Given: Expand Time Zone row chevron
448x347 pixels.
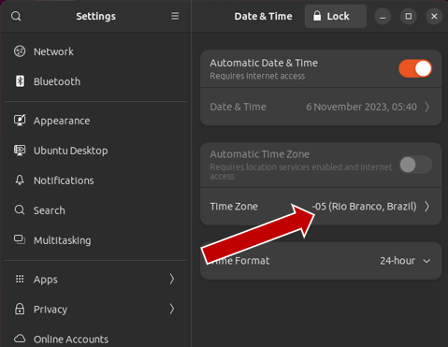Looking at the screenshot, I should 426,207.
